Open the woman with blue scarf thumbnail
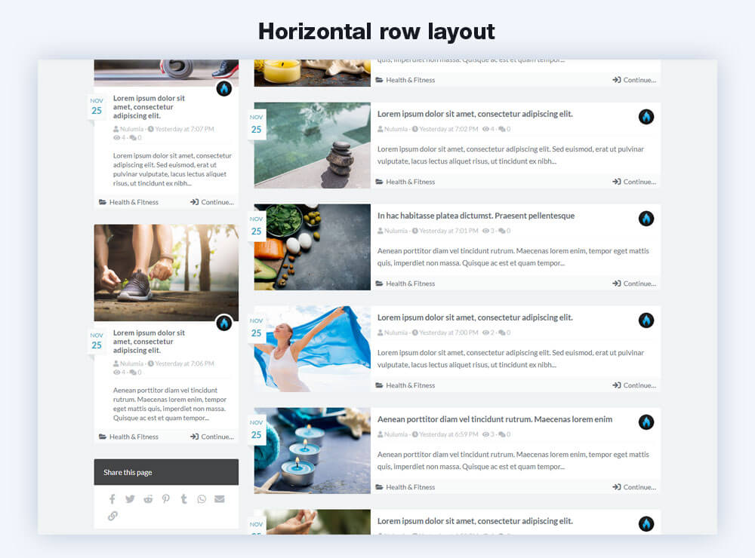 click(312, 348)
